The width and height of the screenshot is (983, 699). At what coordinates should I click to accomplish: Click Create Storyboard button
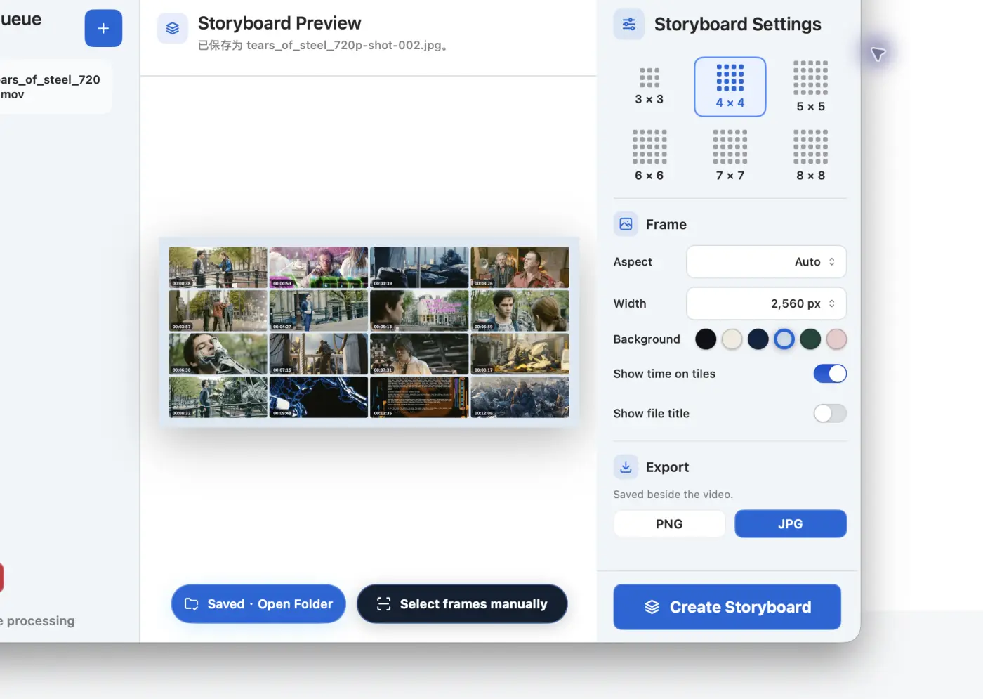click(727, 607)
